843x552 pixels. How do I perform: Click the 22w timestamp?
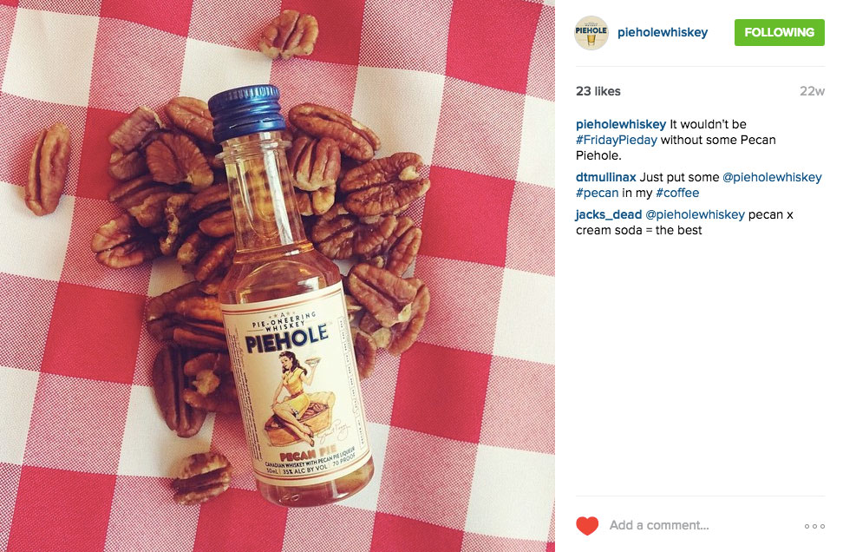(x=812, y=91)
